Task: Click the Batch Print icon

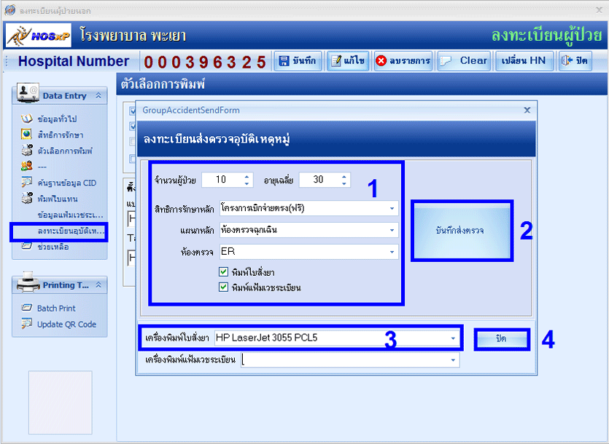Action: (27, 308)
